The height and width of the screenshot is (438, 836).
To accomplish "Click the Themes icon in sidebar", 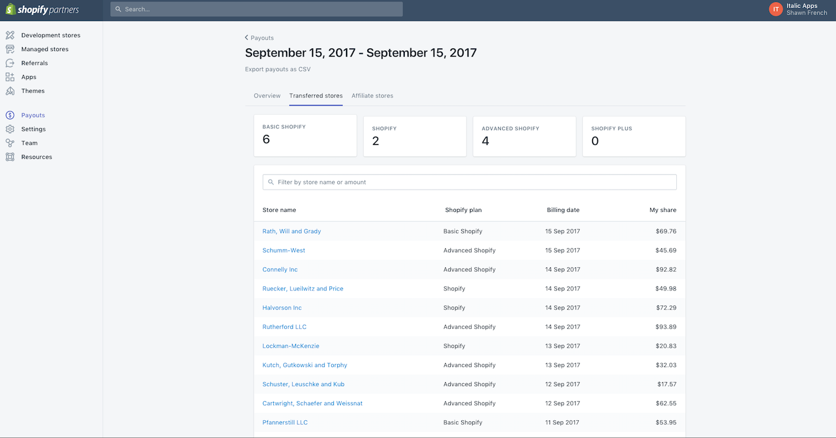I will [10, 91].
